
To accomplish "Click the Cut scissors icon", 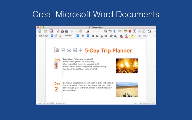I will click(72, 31).
